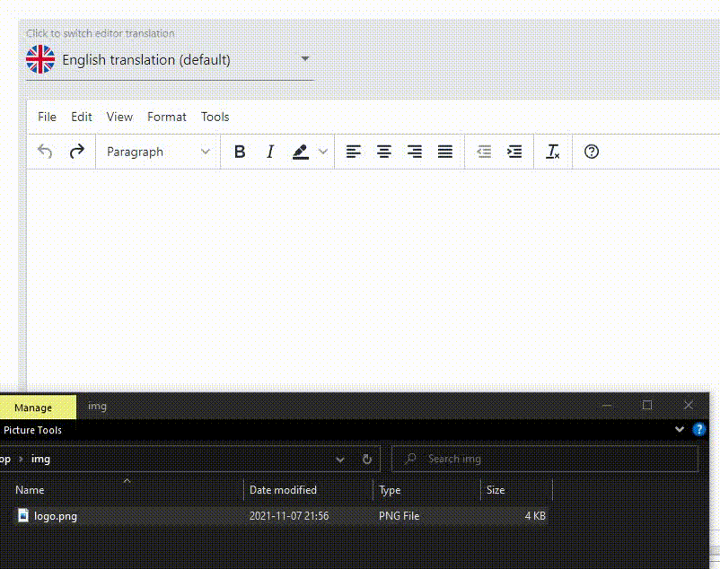The image size is (720, 569).
Task: Align text to the right
Action: pos(415,151)
